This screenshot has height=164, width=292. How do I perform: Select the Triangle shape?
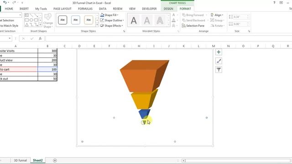coord(26,25)
